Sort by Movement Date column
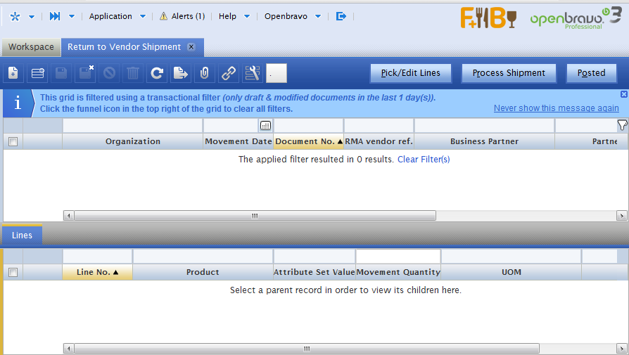The height and width of the screenshot is (355, 629). [x=239, y=141]
